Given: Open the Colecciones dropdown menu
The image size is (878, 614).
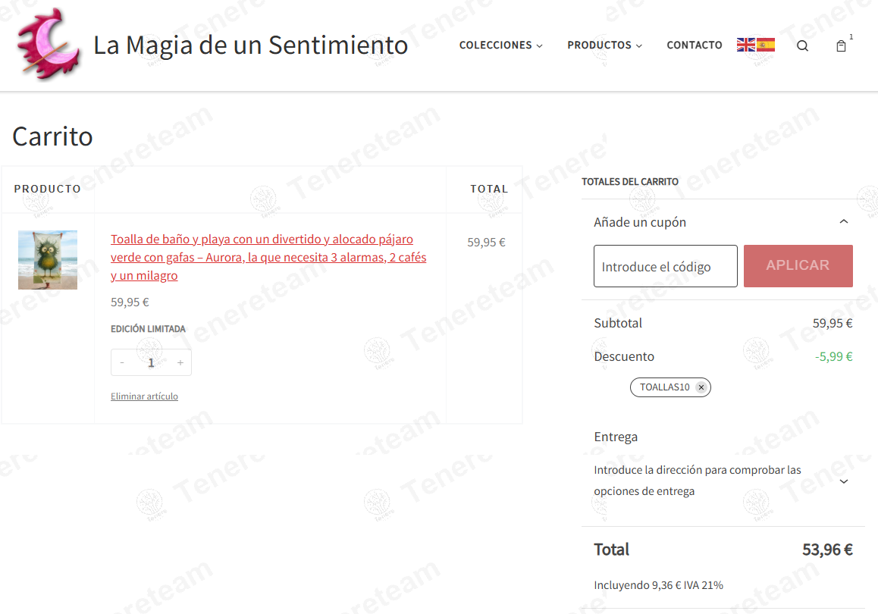Looking at the screenshot, I should (x=501, y=45).
